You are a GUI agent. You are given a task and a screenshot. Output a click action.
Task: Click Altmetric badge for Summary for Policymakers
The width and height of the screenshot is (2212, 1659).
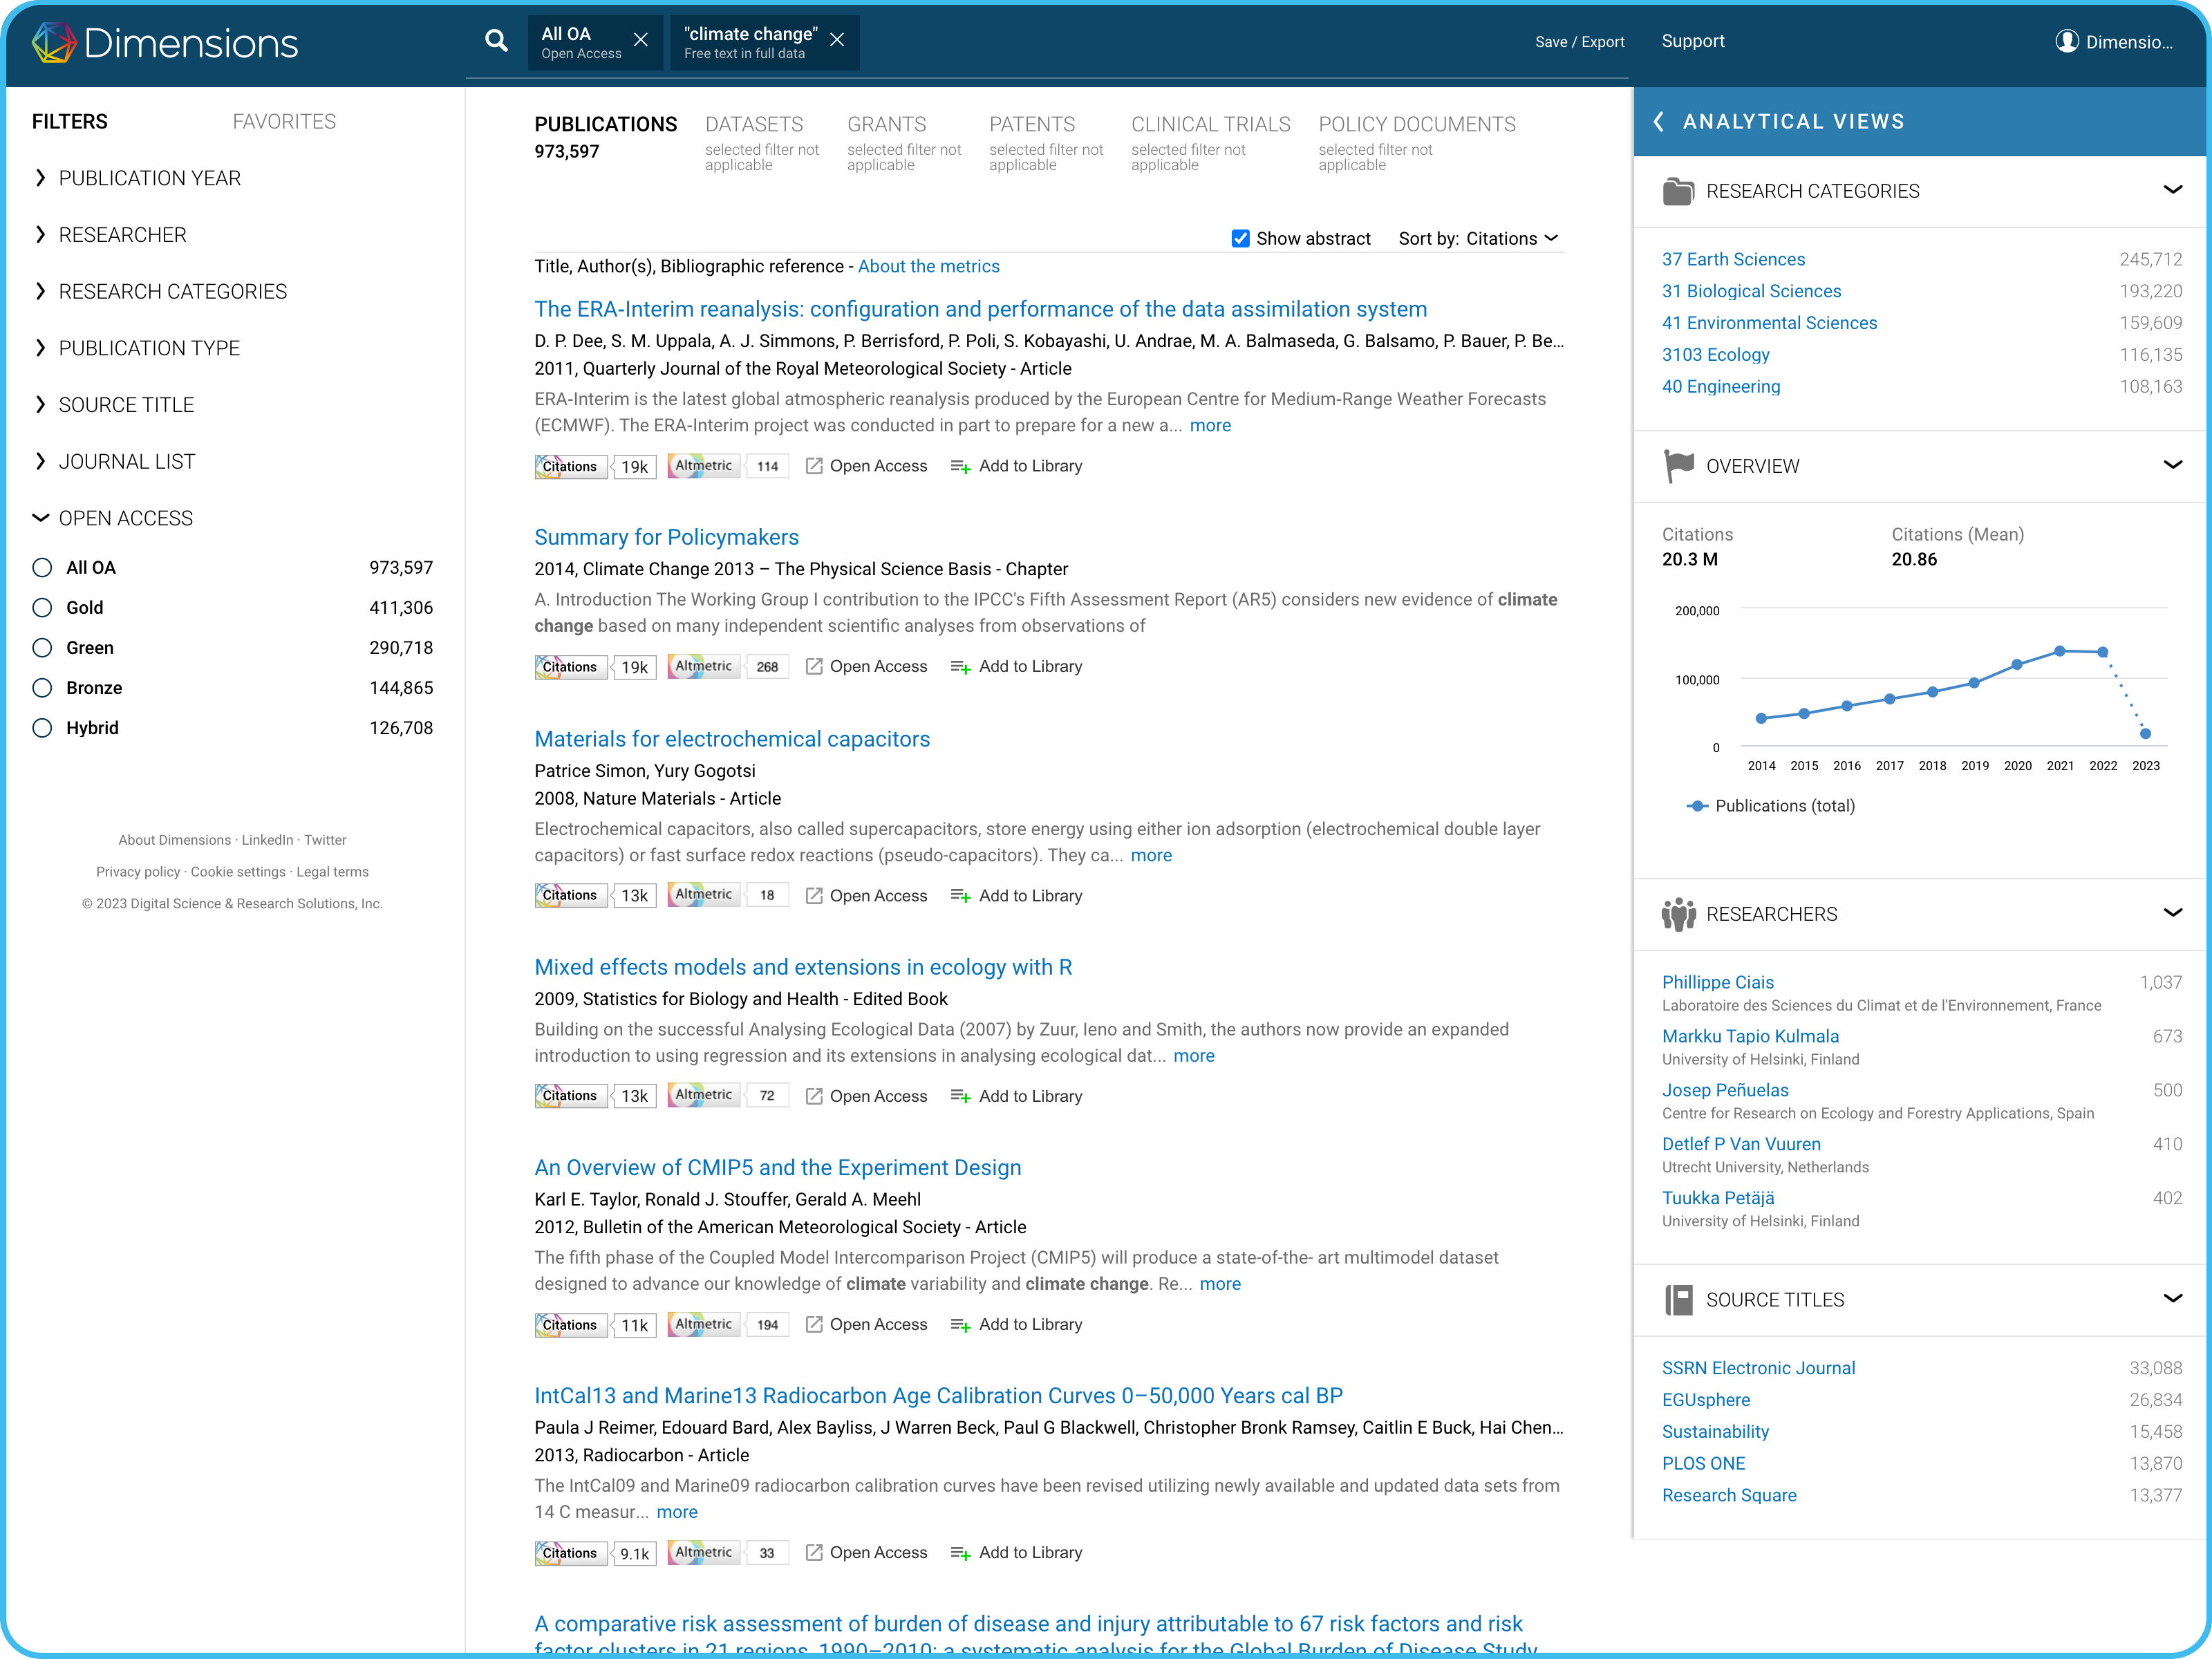pos(704,666)
